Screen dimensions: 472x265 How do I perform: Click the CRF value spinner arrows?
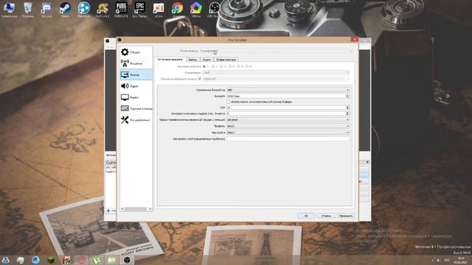click(x=347, y=107)
